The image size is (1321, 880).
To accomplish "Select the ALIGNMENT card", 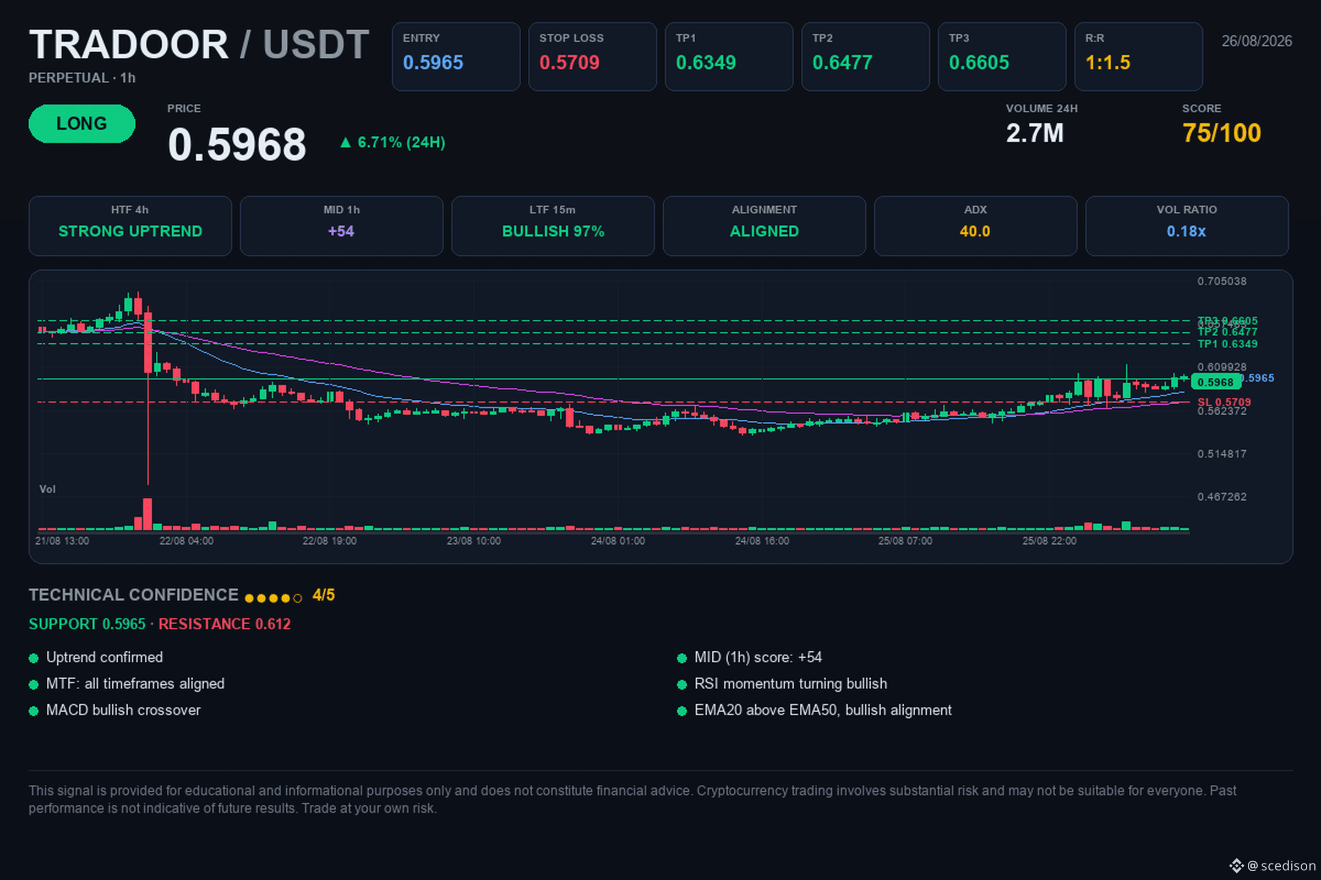I will point(765,226).
